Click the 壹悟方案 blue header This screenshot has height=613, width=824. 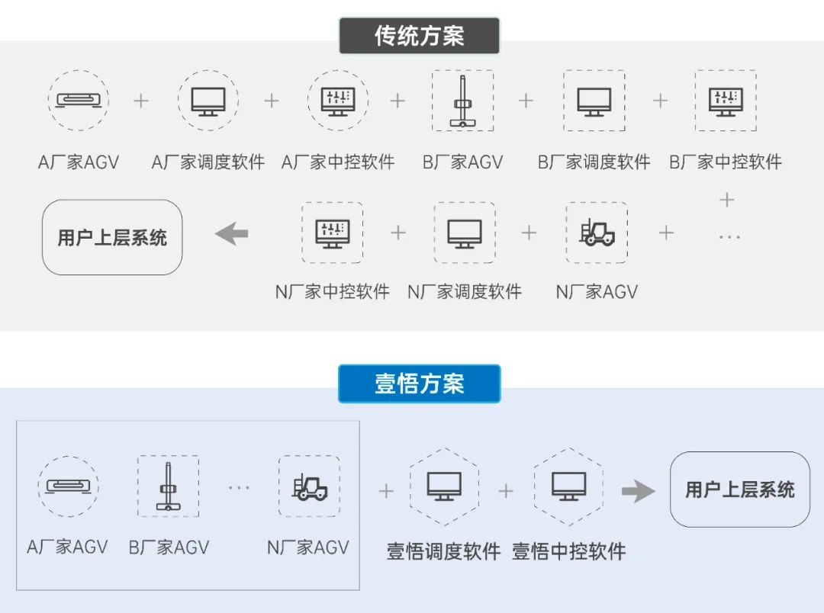click(420, 384)
